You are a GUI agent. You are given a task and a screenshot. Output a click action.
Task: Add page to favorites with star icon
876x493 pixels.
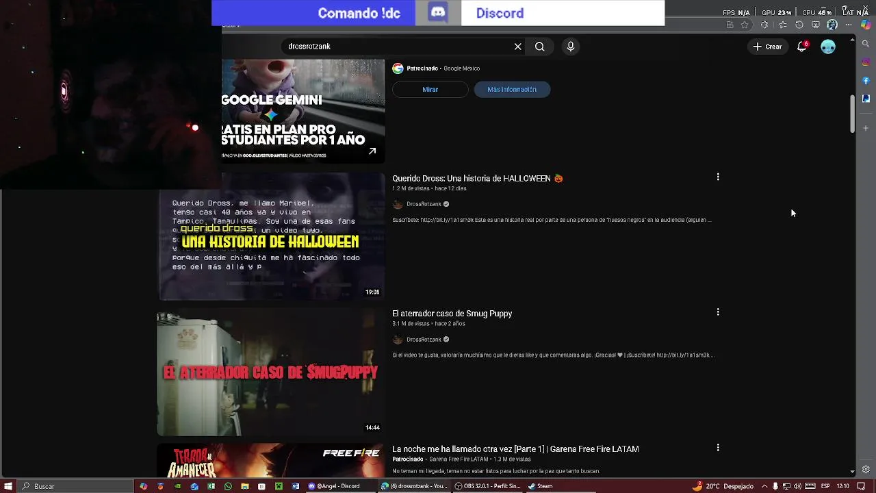click(x=745, y=25)
